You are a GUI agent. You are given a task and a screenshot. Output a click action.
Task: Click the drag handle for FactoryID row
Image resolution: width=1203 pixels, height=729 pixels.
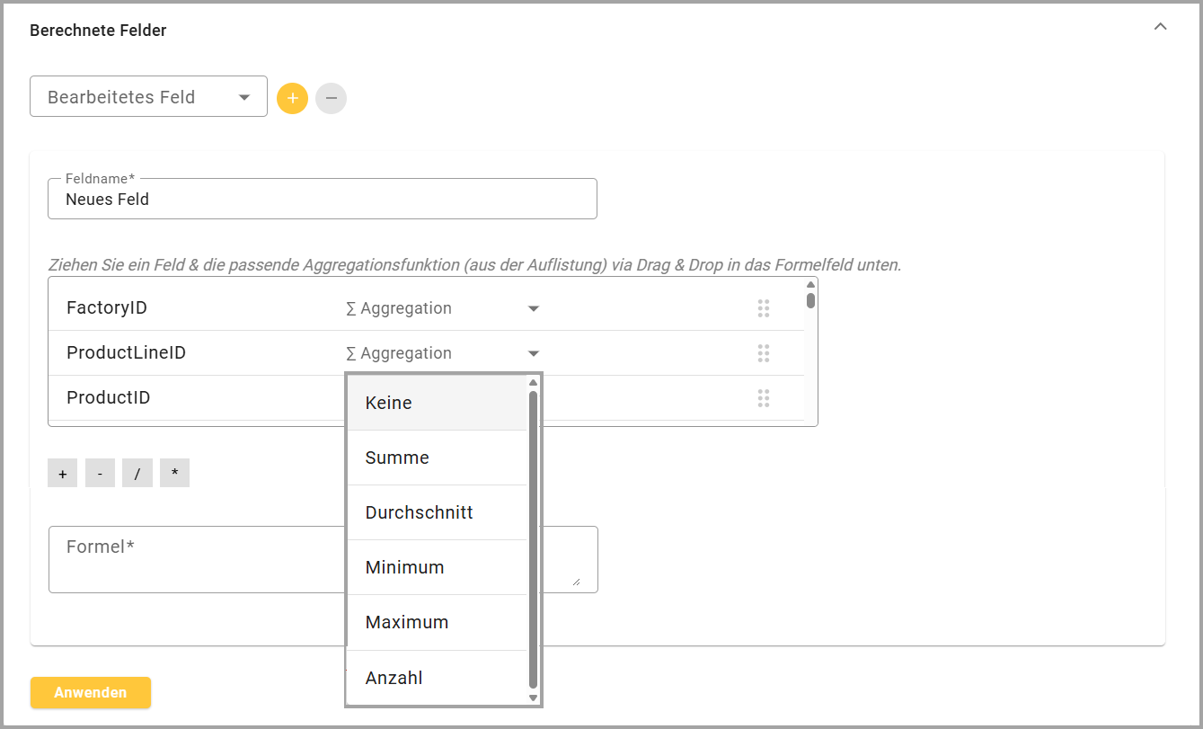[764, 308]
